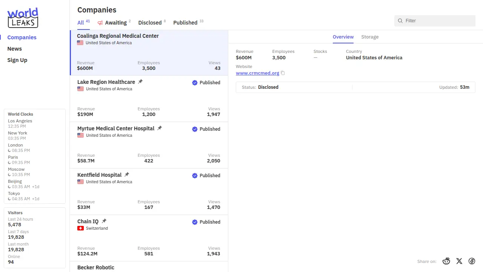This screenshot has width=483, height=272.
Task: Share on Reddit icon
Action: (446, 261)
